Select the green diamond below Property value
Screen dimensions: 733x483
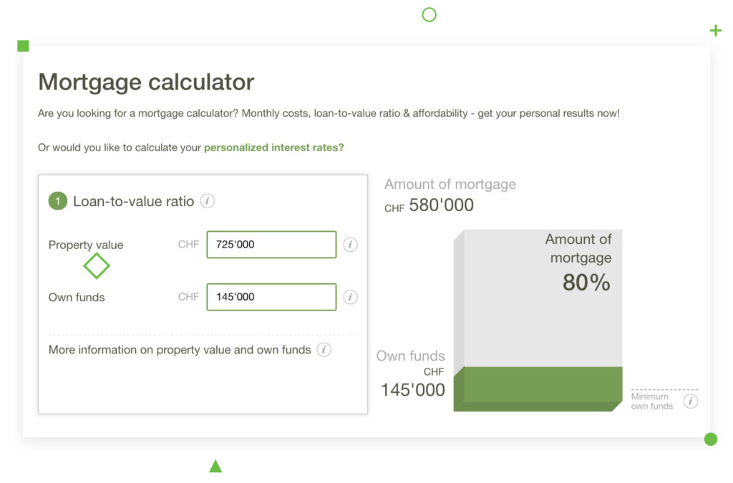click(96, 266)
